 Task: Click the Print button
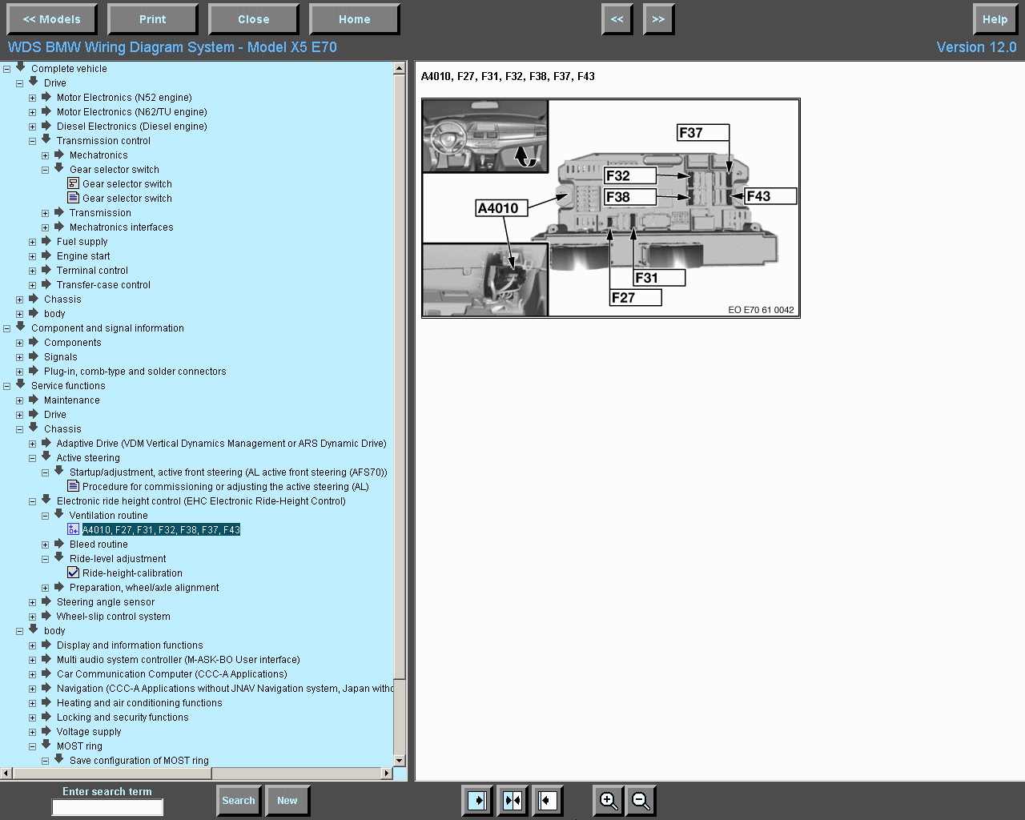153,19
